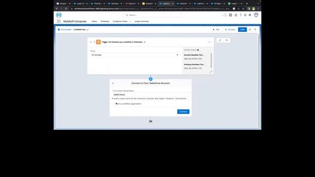The width and height of the screenshot is (315, 177).
Task: Click 'Previous Iteration Tim...' label
Action: pyautogui.click(x=194, y=64)
